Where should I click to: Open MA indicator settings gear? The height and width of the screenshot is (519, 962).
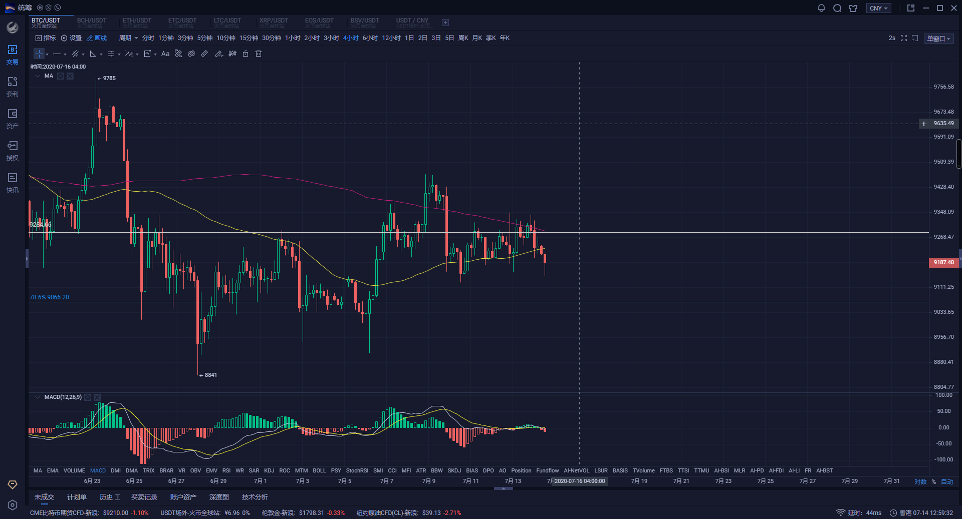pos(61,76)
